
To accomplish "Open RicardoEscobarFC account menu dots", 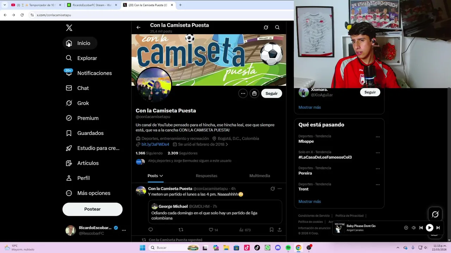I will [x=124, y=231].
